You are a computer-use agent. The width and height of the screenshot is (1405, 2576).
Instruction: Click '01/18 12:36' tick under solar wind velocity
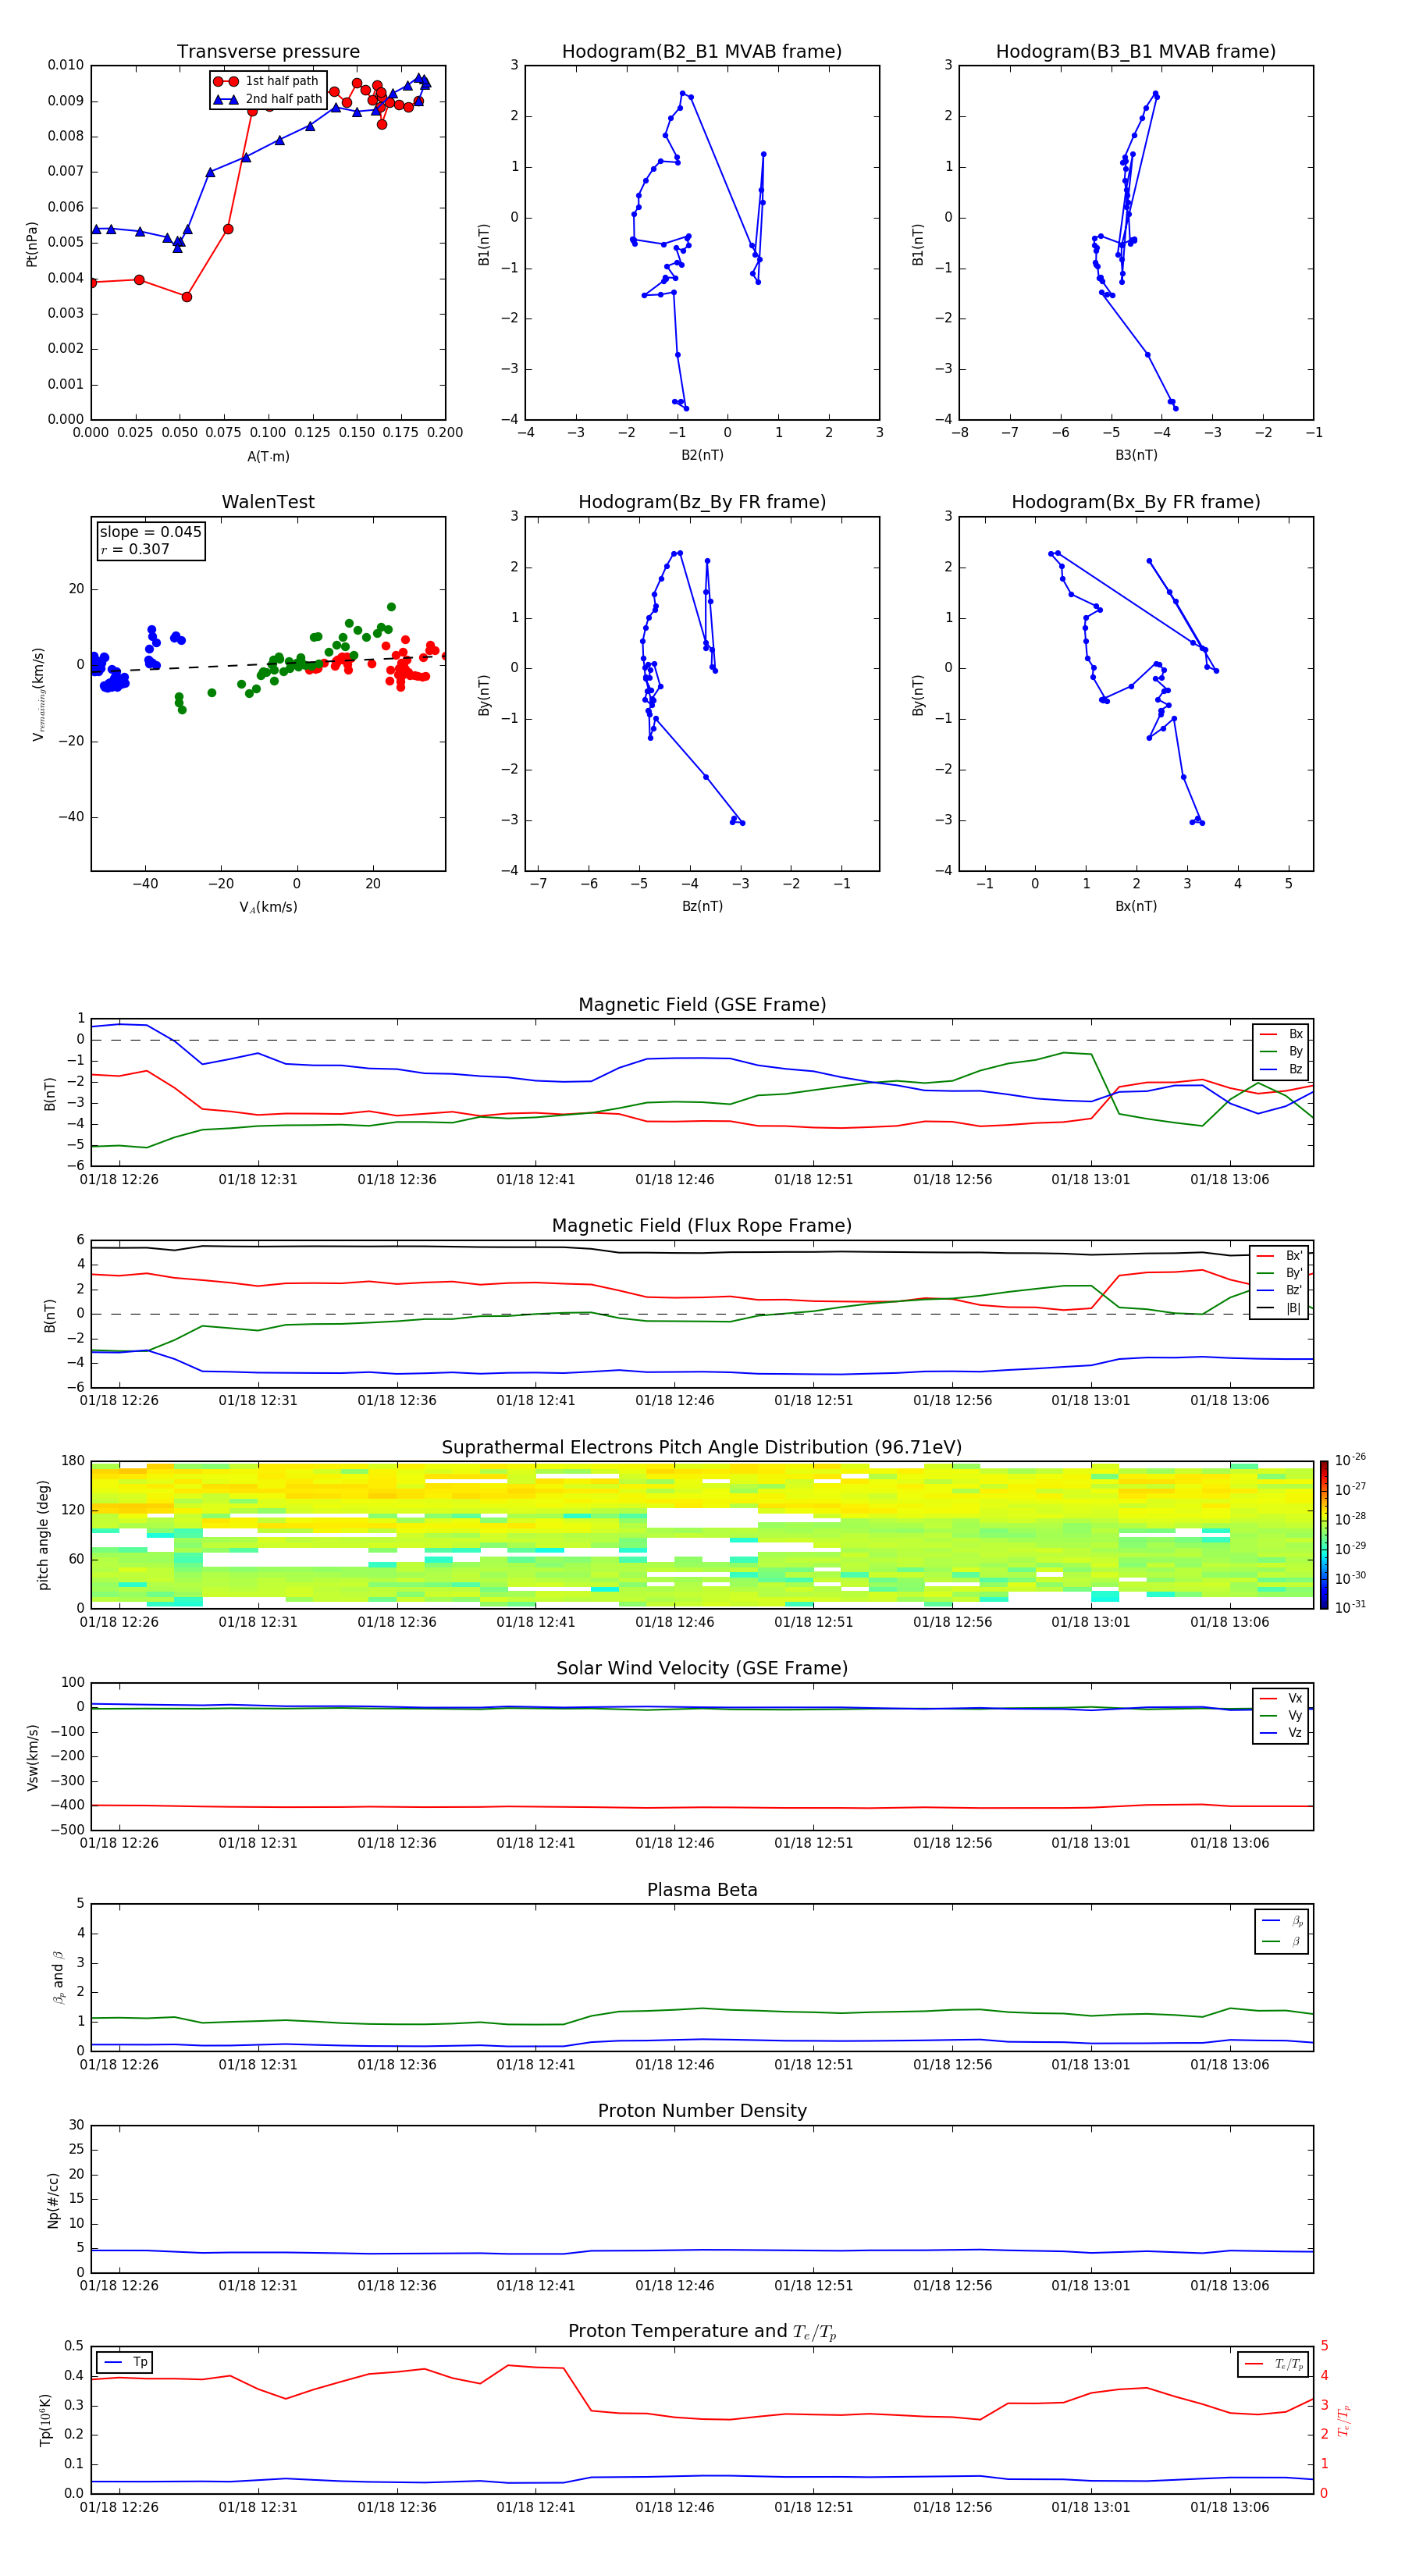click(x=397, y=1843)
